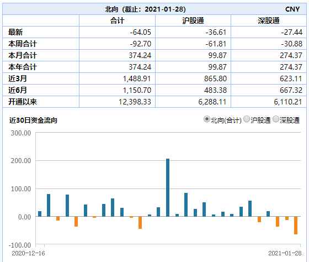Select the 沪股通 radio button
This screenshot has height=262, width=309.
click(x=247, y=119)
